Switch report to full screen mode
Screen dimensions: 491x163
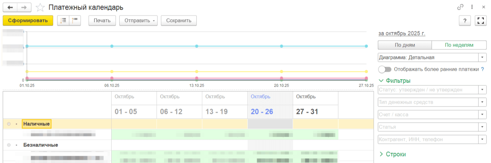[x=480, y=21]
